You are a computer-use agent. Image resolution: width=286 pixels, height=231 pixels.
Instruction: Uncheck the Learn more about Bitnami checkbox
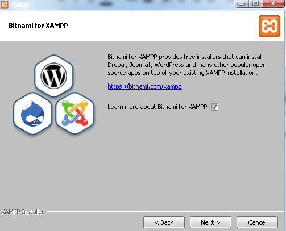pyautogui.click(x=214, y=107)
